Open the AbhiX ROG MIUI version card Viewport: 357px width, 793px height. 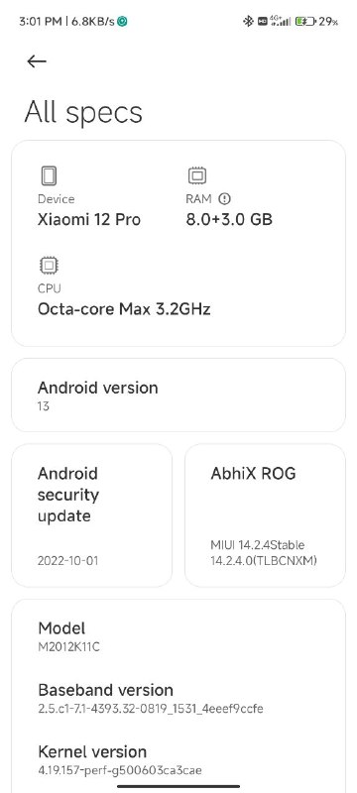265,515
